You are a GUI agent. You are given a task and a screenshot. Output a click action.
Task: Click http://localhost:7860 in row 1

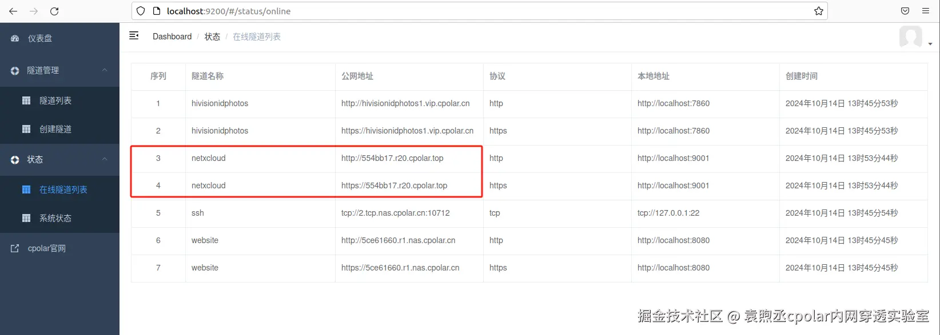click(674, 103)
